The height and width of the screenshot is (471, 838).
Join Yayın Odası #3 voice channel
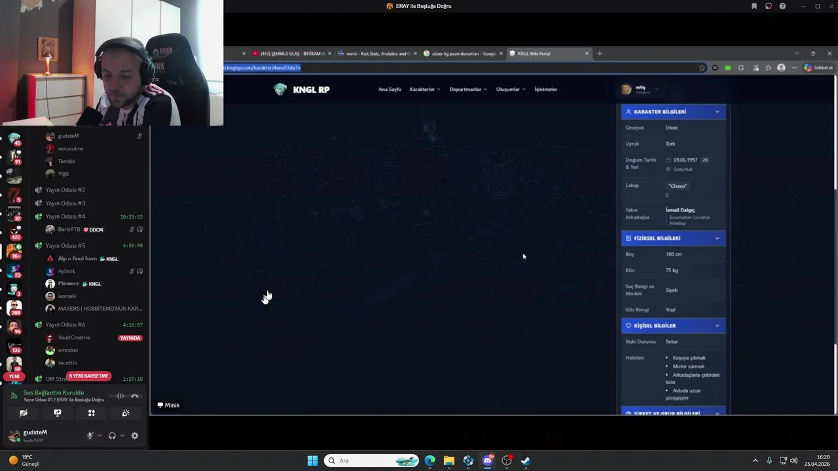[x=65, y=203]
